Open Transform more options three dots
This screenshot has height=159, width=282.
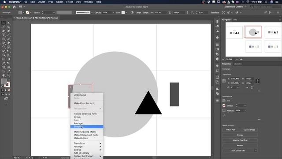(x=259, y=91)
